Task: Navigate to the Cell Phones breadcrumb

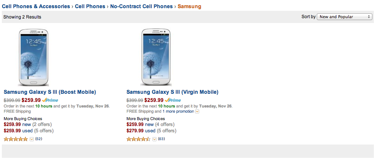Action: 90,6
